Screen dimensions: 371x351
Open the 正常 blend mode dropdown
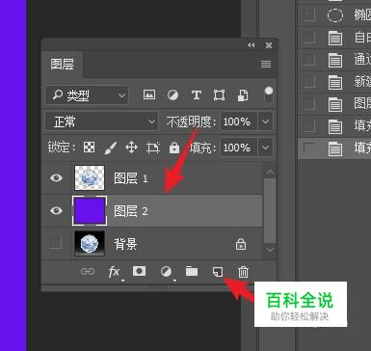[x=101, y=121]
